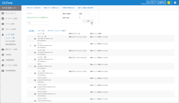Click the エラーのみ filter link
Screen dimensions: 179x103
tap(41, 31)
